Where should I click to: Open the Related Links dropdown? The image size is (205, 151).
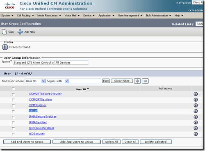[199, 24]
